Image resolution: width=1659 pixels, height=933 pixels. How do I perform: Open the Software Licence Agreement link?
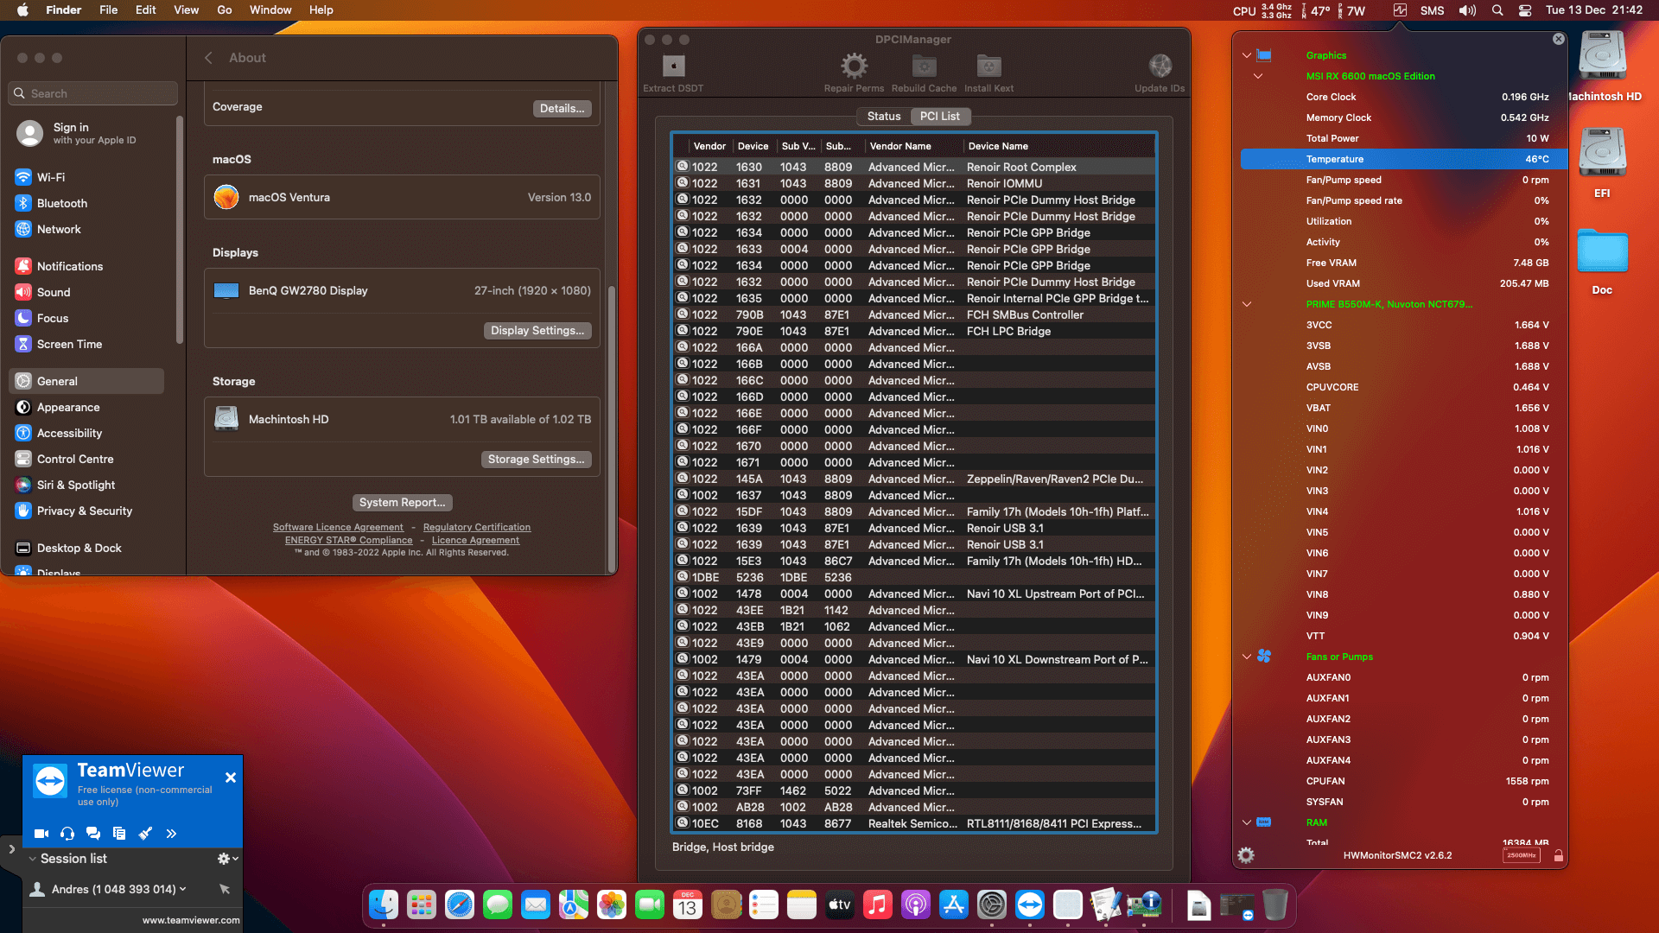click(338, 527)
